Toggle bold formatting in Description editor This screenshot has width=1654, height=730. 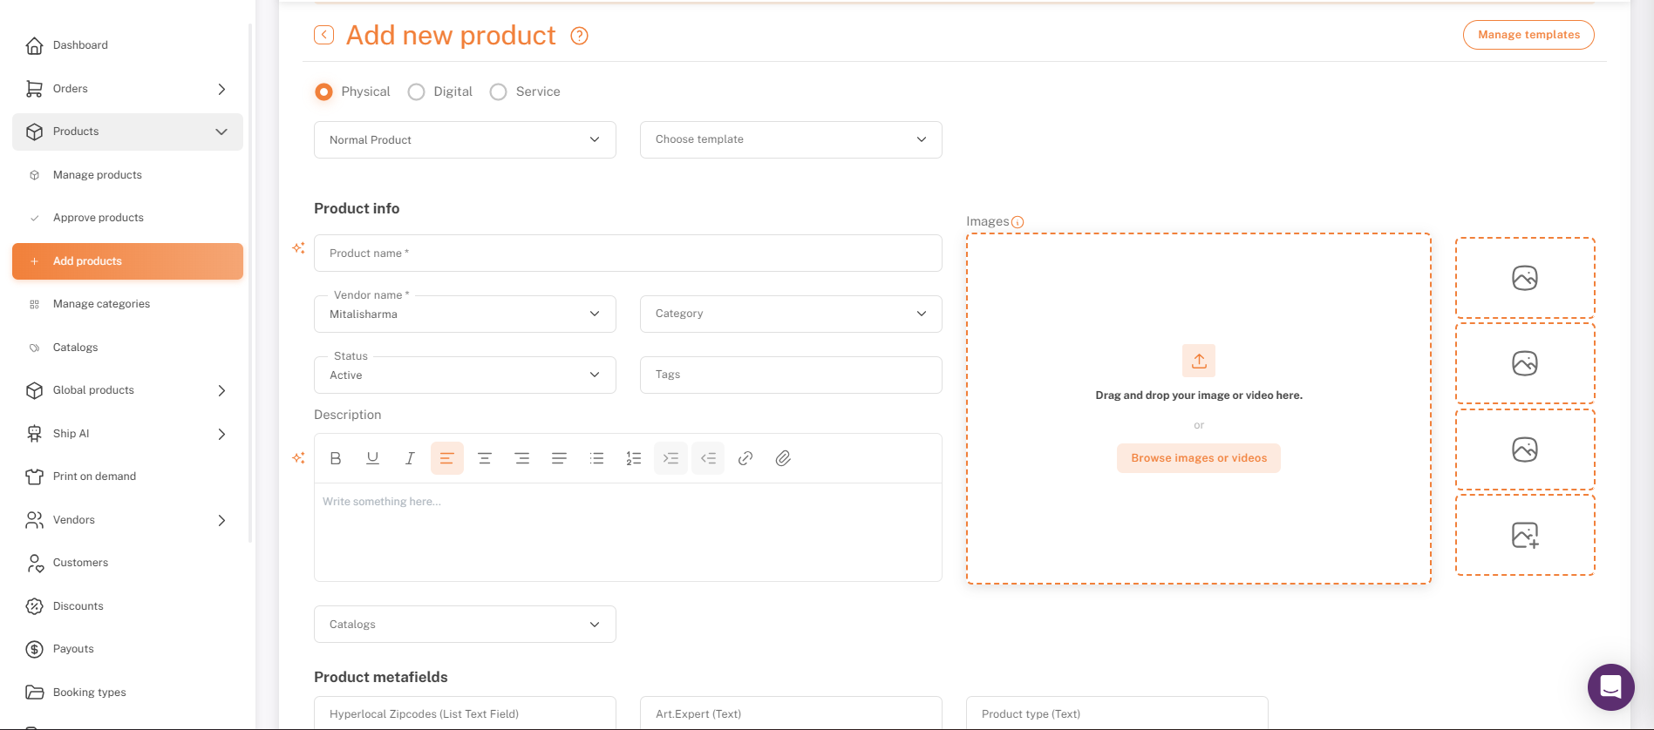pos(336,458)
